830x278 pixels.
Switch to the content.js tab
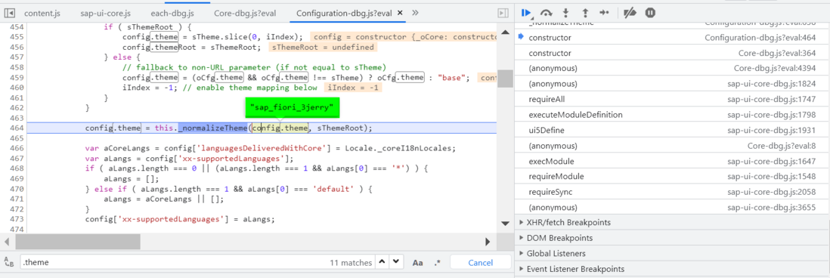tap(42, 13)
